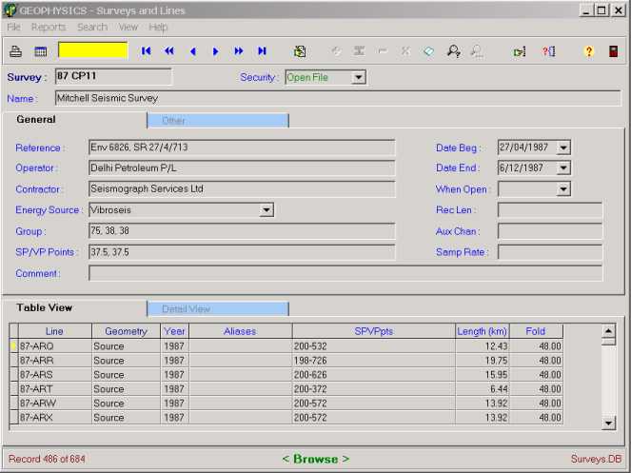Click the table scrollbar down arrow
Viewport: 631px width, 473px height.
pos(608,424)
